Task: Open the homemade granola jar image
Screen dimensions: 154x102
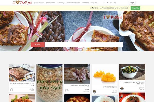Action: click(49, 83)
